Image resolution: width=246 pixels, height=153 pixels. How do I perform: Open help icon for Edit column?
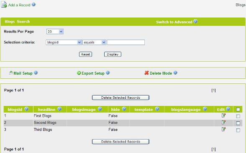pos(228,109)
